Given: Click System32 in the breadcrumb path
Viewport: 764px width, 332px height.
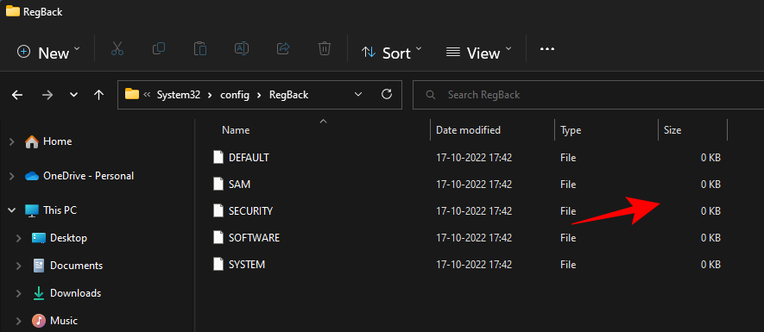Looking at the screenshot, I should (179, 95).
